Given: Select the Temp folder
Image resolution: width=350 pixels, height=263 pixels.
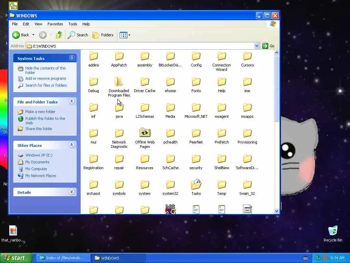Looking at the screenshot, I should click(221, 188).
